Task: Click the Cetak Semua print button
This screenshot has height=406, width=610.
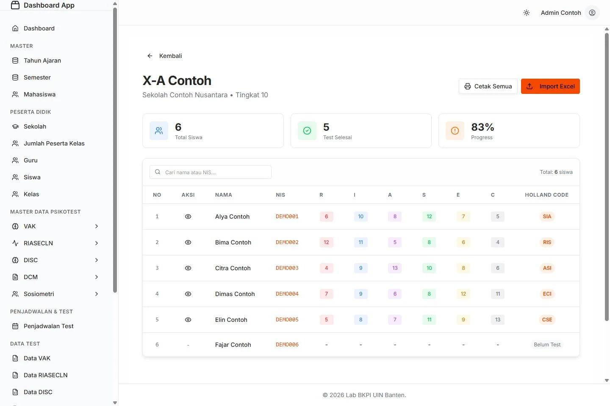Action: pos(488,86)
